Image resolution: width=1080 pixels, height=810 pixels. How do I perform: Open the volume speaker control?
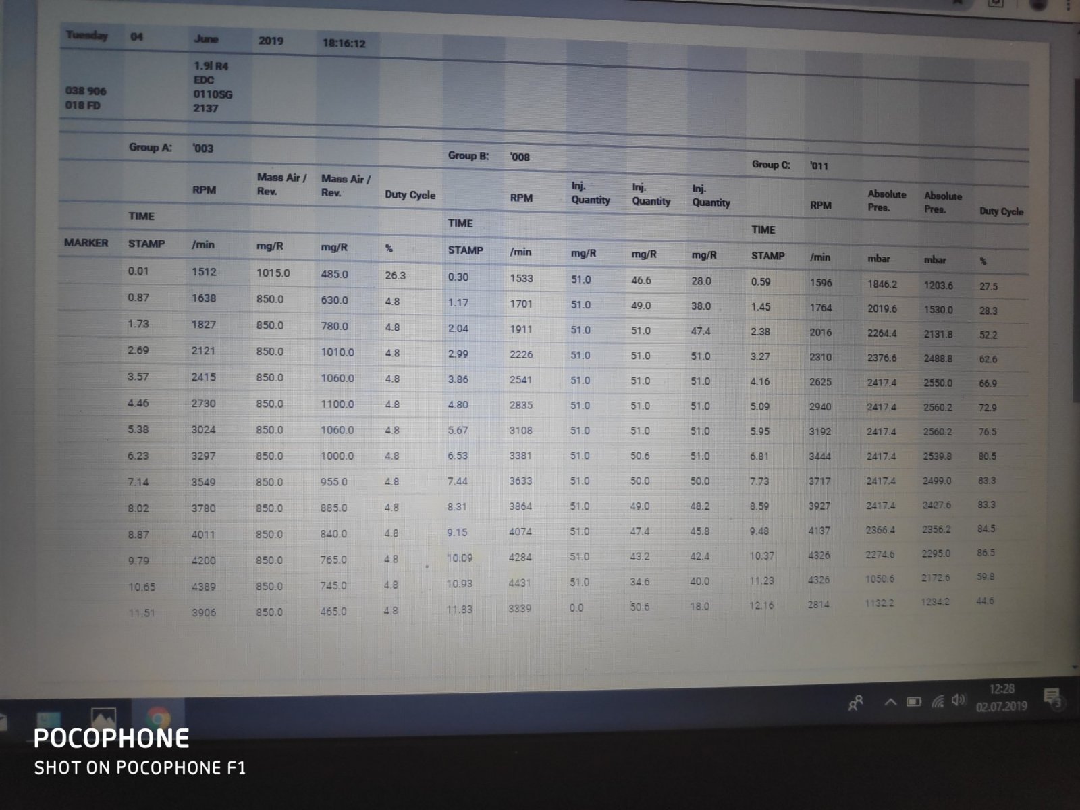click(x=959, y=700)
